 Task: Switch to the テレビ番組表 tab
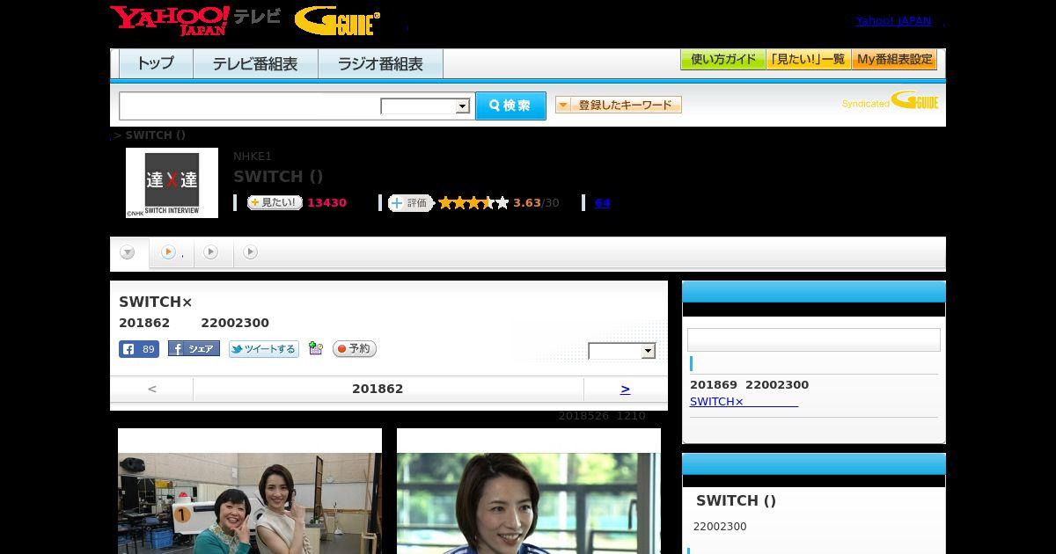[x=255, y=64]
